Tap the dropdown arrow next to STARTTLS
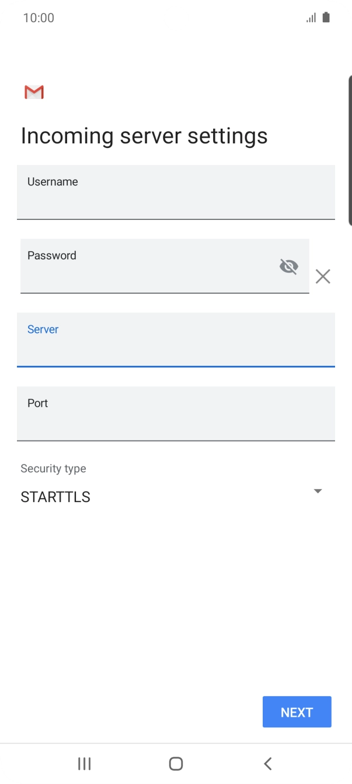Viewport: 352px width, 784px height. [318, 491]
